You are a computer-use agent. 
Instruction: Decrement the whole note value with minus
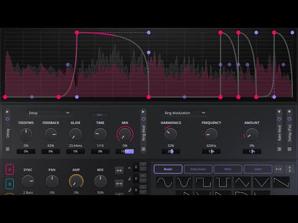click(x=143, y=169)
